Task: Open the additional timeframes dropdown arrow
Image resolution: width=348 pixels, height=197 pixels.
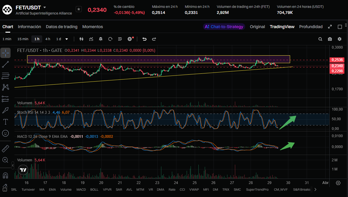Action: 67,39
